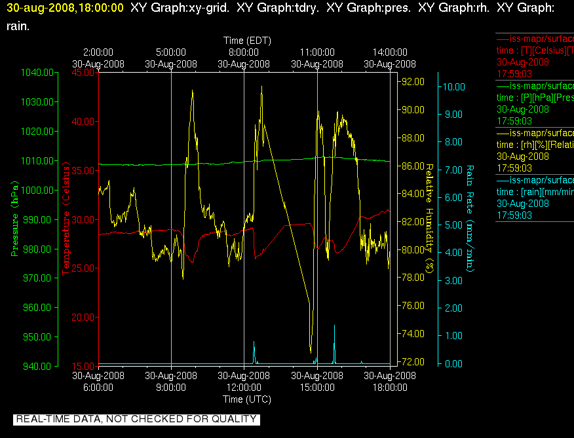Select the XY Graph:tdry. title text
The width and height of the screenshot is (574, 438).
(278, 8)
